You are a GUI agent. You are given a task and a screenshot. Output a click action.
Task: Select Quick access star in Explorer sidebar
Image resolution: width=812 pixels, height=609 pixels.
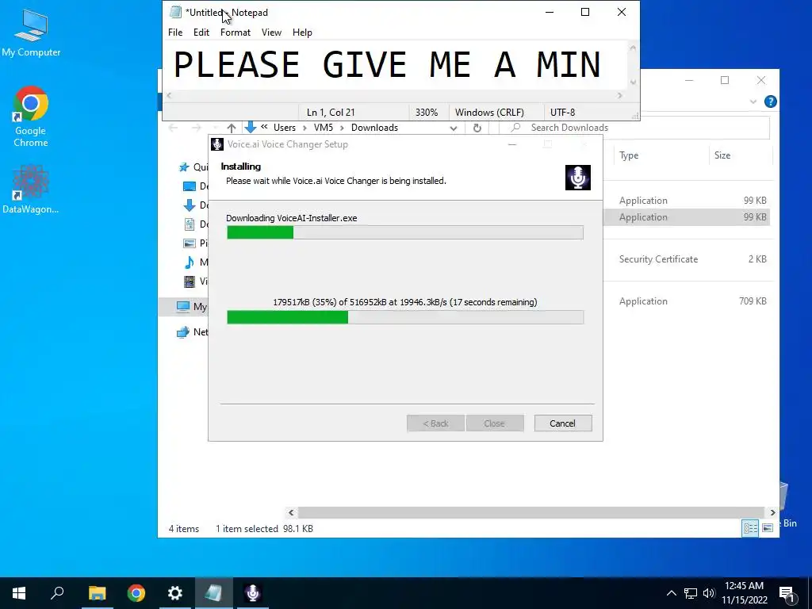click(184, 167)
